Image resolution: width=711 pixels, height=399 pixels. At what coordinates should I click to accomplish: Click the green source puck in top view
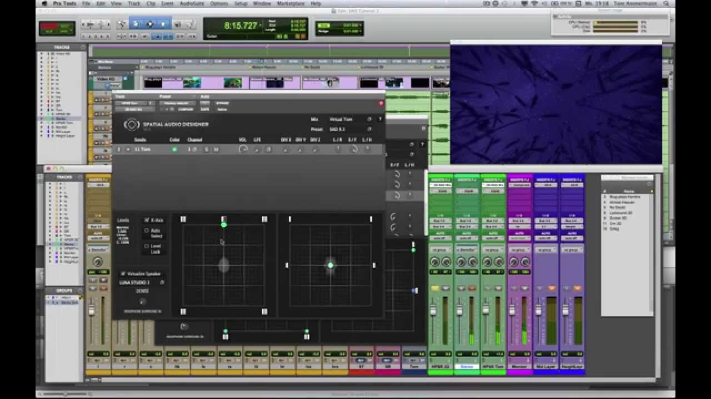coord(224,224)
